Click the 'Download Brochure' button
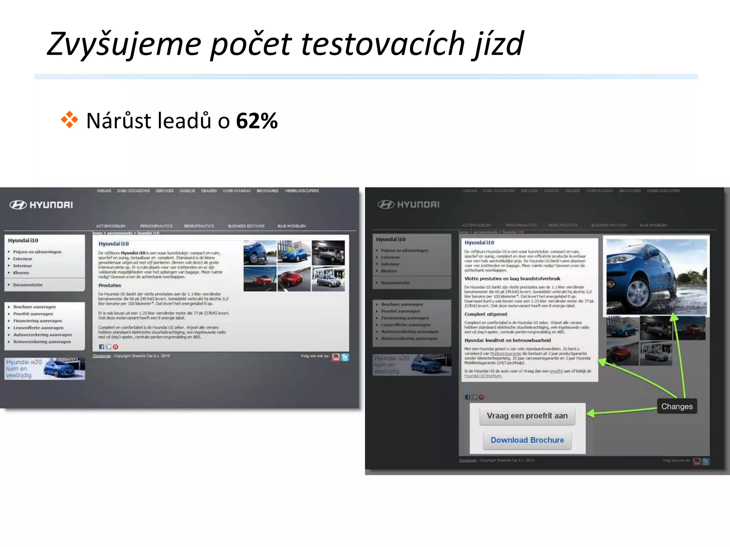Screen dimensions: 730x547 point(527,440)
